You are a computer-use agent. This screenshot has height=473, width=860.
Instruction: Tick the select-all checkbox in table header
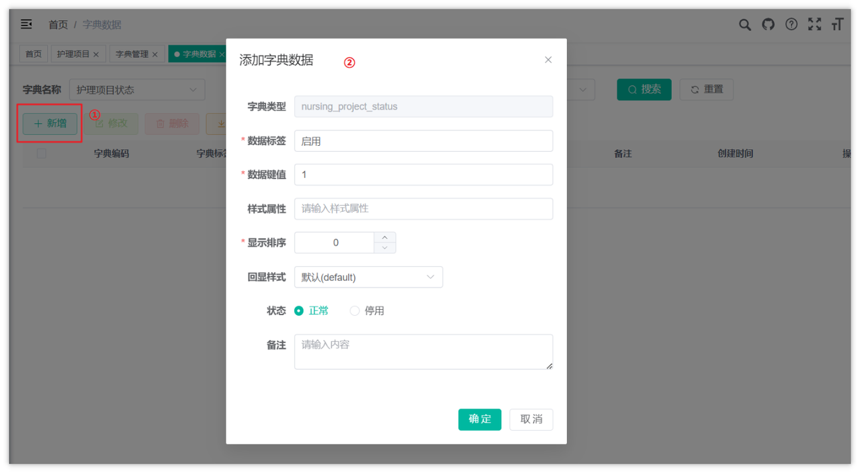click(42, 153)
